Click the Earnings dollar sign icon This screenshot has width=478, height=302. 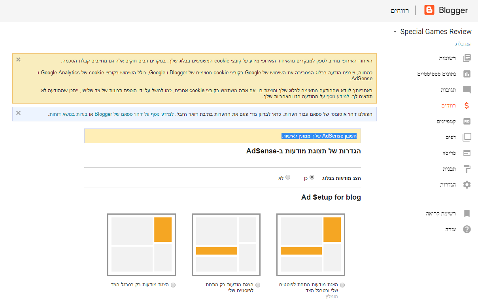tap(467, 106)
